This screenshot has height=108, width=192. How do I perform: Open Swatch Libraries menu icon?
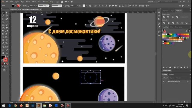click(x=164, y=67)
